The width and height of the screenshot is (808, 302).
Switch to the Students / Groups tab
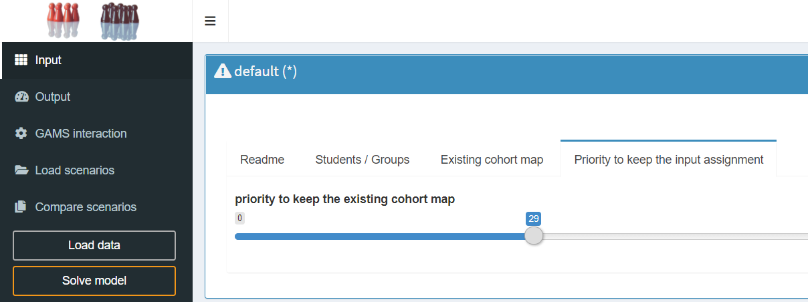pyautogui.click(x=362, y=160)
